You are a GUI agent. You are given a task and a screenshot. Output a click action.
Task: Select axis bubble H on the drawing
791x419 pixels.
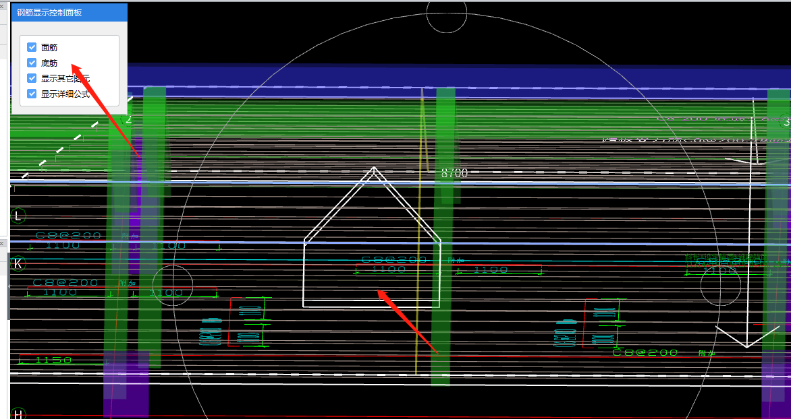pos(18,414)
